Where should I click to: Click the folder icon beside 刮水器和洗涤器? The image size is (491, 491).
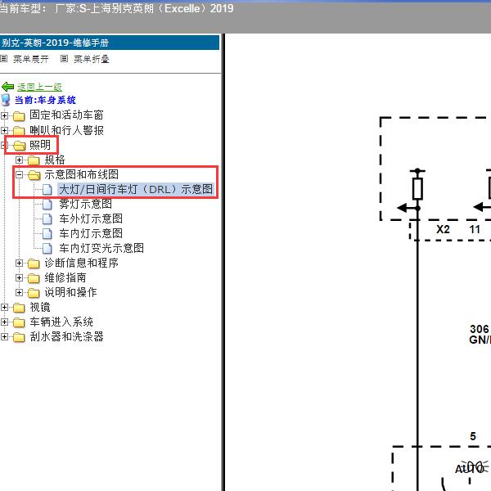[x=19, y=337]
